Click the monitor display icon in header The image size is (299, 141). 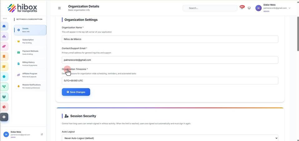point(249,8)
